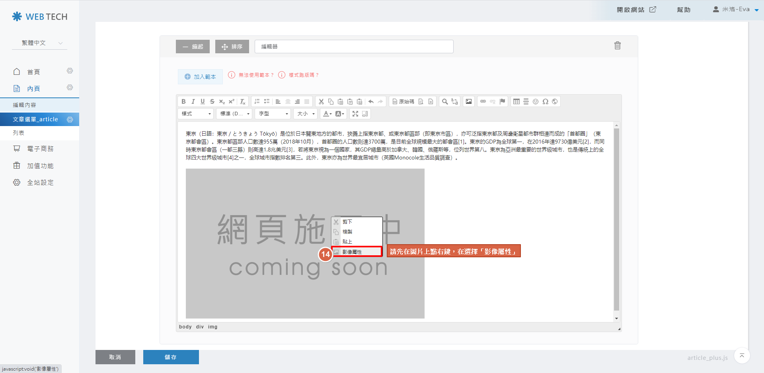
Task: Click the 加入範本 add template button
Action: (200, 77)
